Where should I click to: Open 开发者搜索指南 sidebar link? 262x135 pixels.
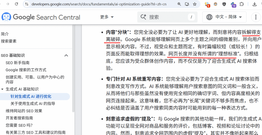tap(19, 118)
